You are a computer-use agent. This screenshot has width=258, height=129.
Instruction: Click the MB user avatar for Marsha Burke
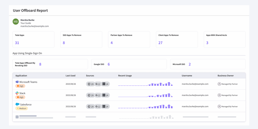(16, 22)
